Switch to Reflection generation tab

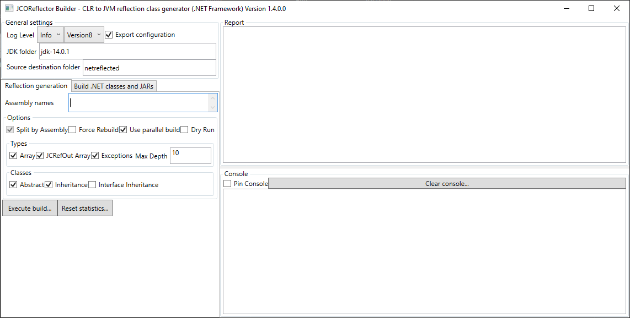(36, 86)
